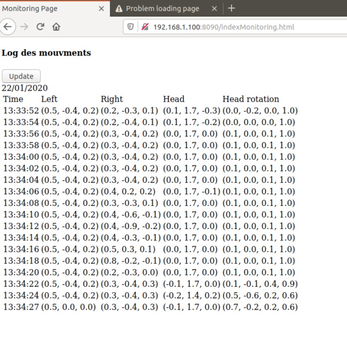The height and width of the screenshot is (339, 347).
Task: Open a new tab with plus button
Action: pyautogui.click(x=231, y=8)
